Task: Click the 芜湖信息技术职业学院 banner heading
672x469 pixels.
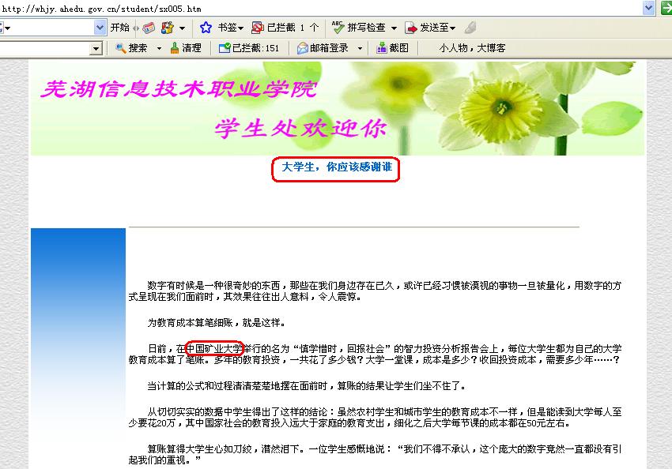Action: tap(179, 89)
